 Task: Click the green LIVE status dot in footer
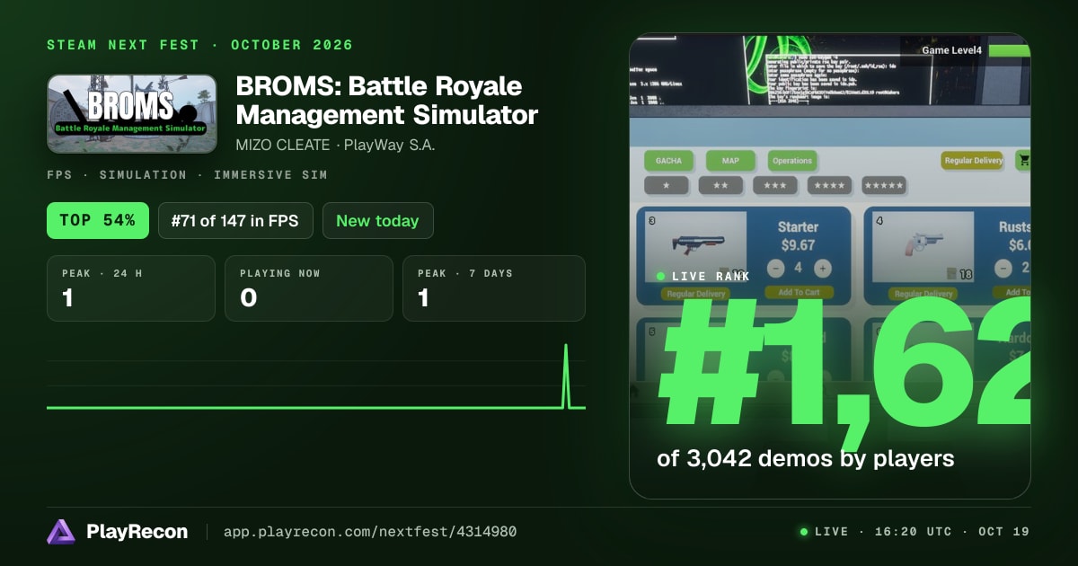(804, 532)
